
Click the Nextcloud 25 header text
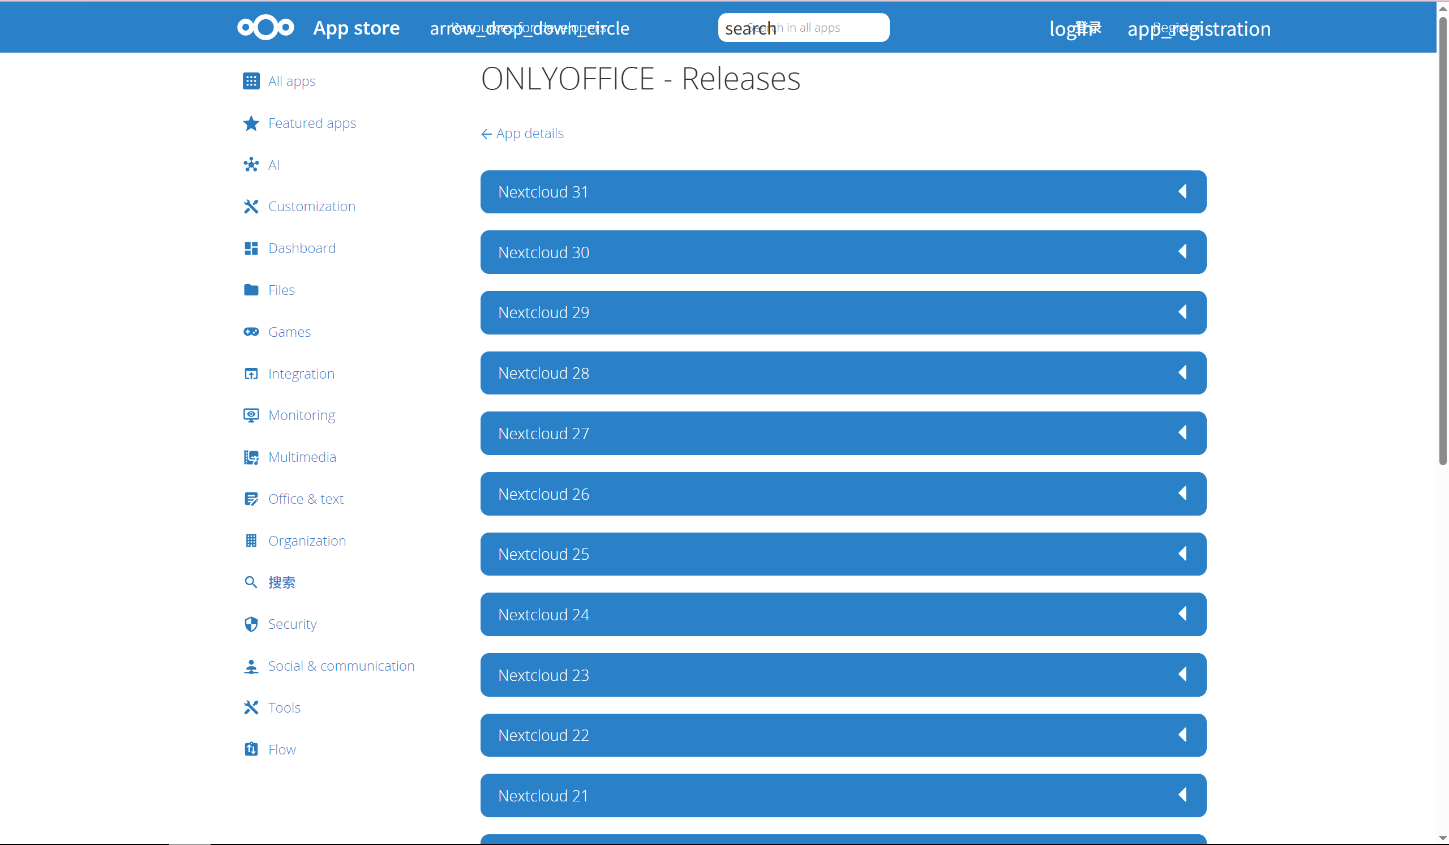pos(543,554)
